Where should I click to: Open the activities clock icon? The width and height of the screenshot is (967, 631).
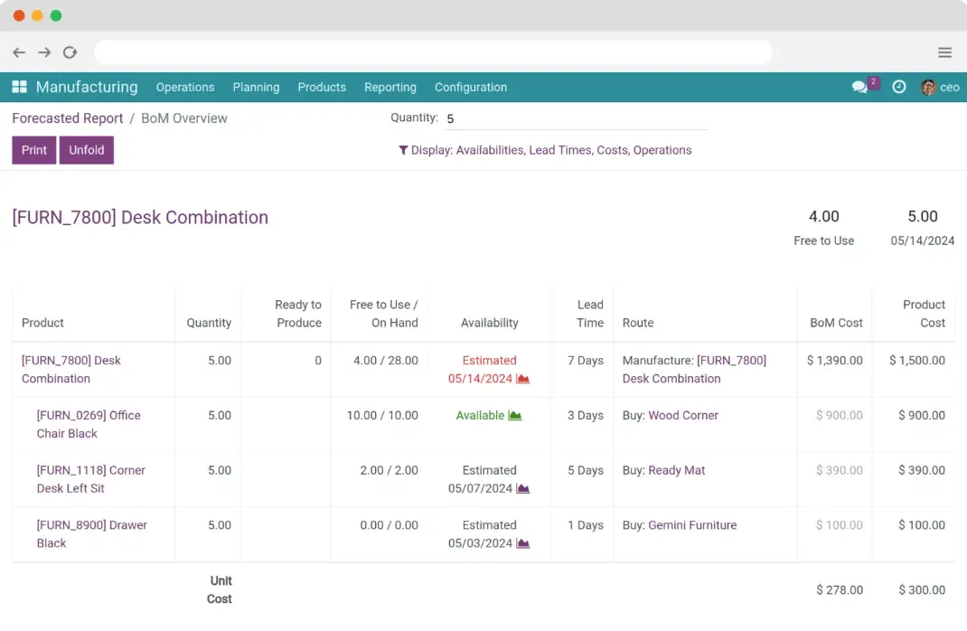898,87
